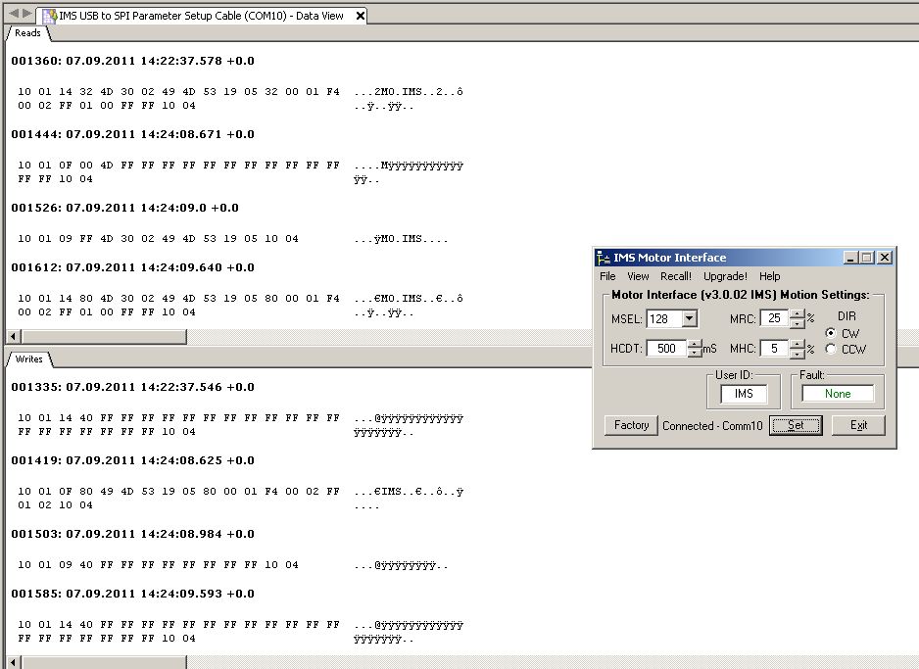Click the HCDT value field
This screenshot has width=919, height=669.
click(x=666, y=349)
